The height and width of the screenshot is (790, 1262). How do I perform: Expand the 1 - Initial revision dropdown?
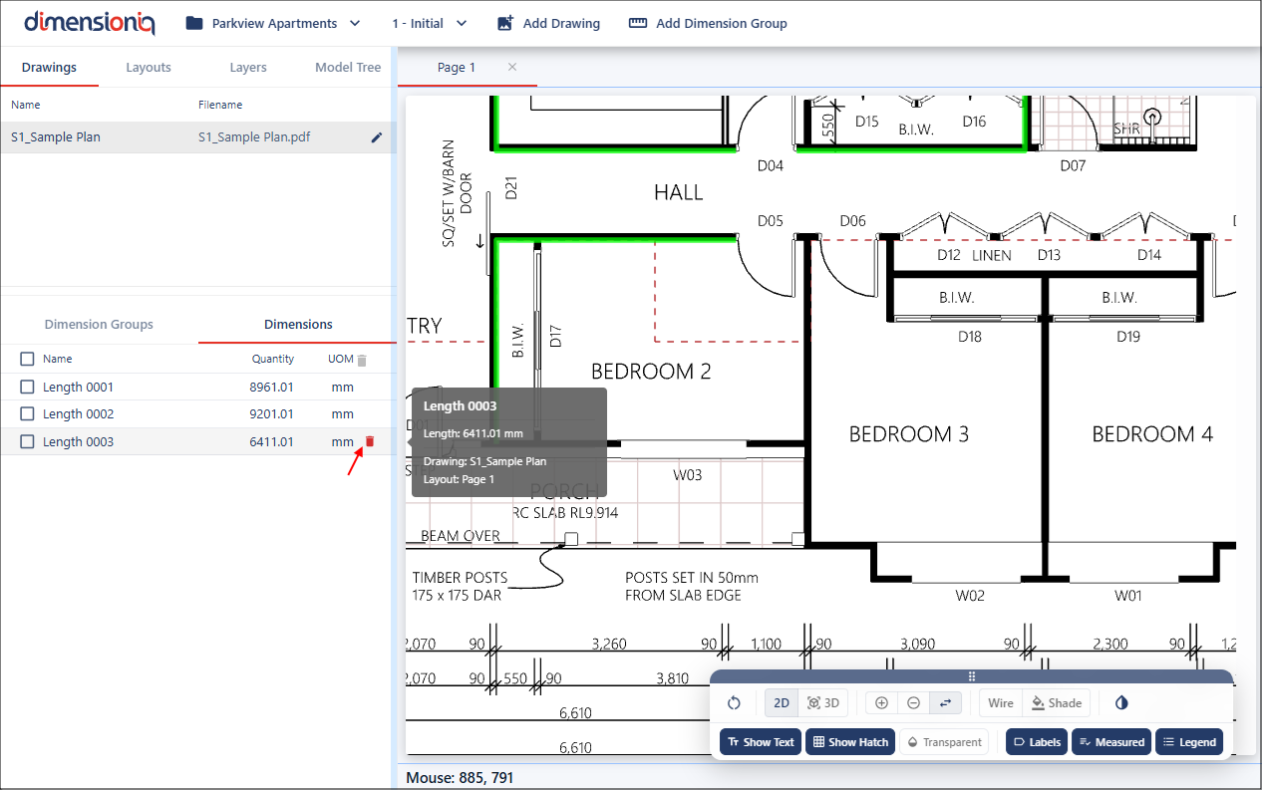coord(430,23)
